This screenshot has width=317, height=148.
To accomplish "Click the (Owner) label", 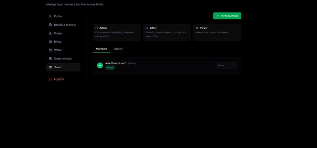I will 132,64.
